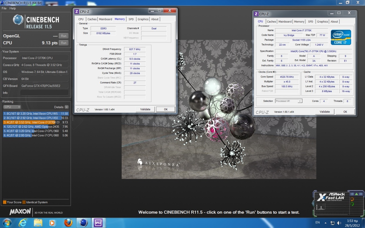This screenshot has width=365, height=228.
Task: Click the MAXON logo at the bottom left
Action: [x=20, y=212]
